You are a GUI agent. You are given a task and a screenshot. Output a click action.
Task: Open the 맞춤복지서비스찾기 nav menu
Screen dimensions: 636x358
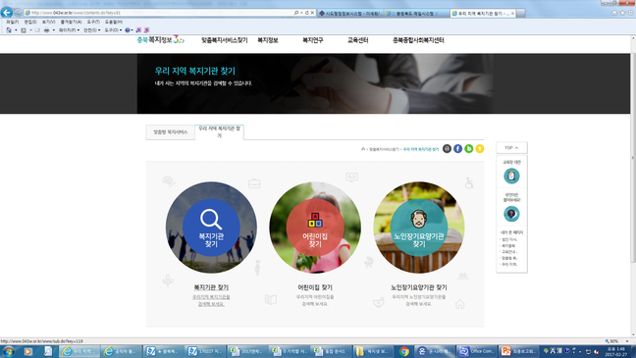click(225, 40)
